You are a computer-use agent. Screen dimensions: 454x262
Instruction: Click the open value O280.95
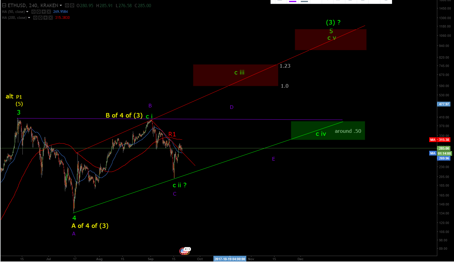pyautogui.click(x=85, y=5)
